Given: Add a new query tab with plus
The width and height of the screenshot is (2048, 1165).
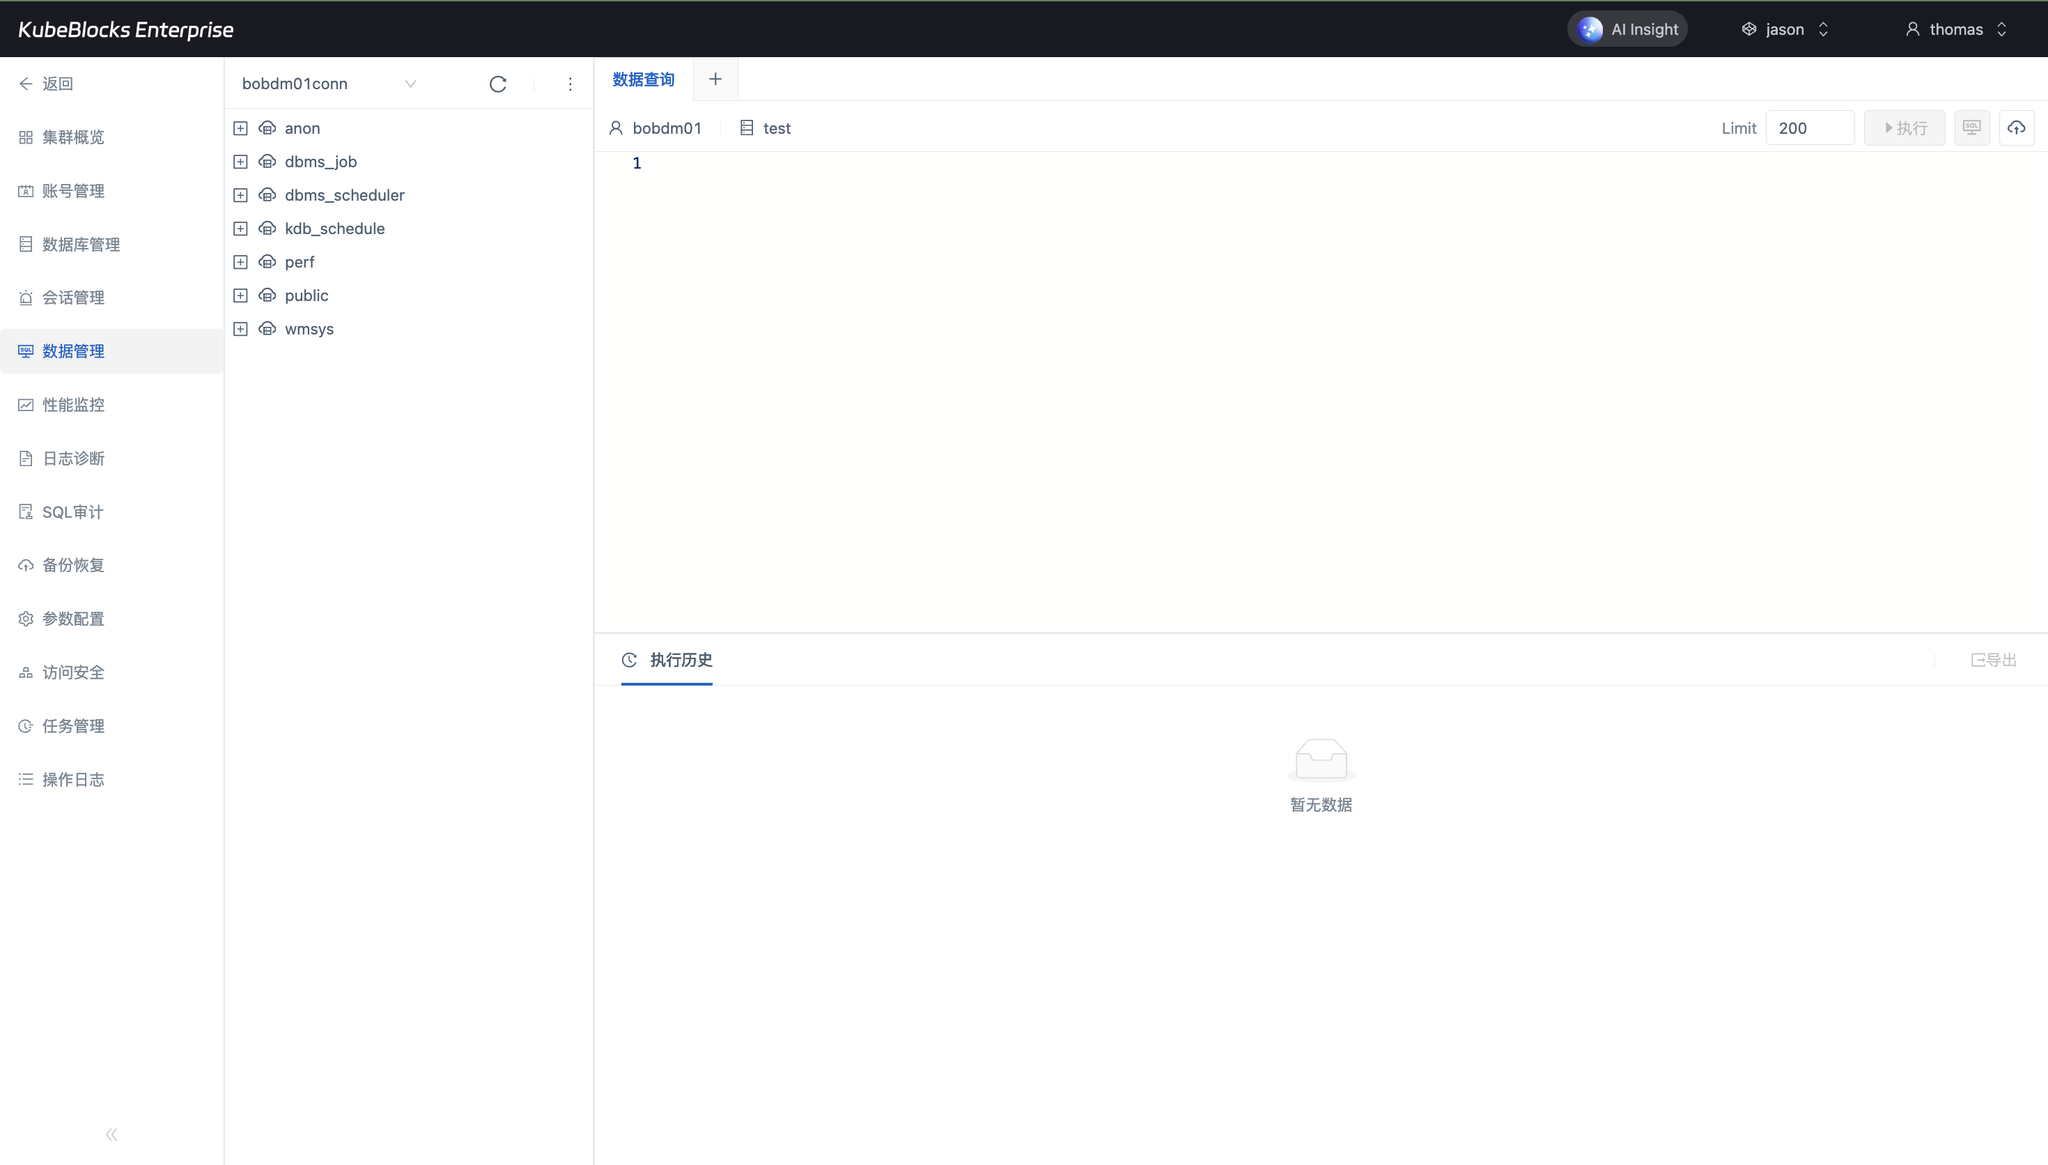Looking at the screenshot, I should 715,79.
